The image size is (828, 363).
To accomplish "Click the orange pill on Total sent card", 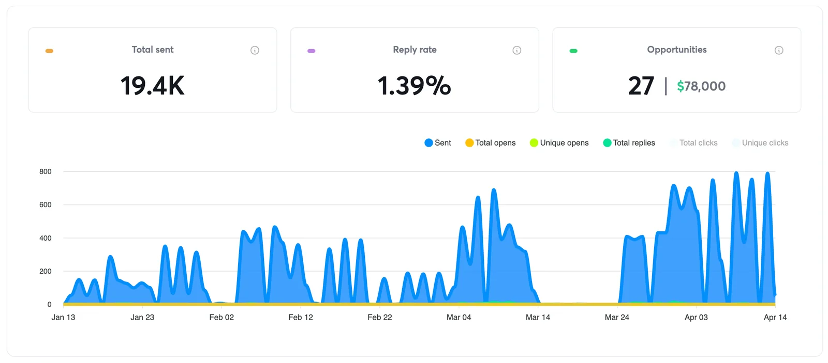I will (49, 51).
